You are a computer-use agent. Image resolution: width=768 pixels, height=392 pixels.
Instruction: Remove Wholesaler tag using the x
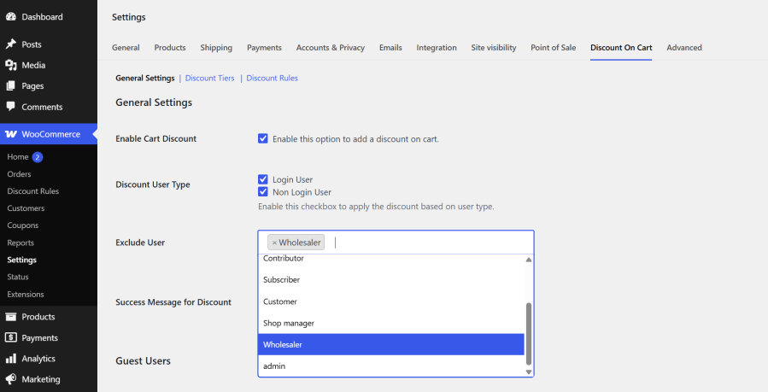coord(274,243)
